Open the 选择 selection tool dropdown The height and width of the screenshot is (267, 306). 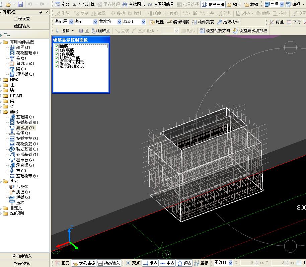click(73, 31)
